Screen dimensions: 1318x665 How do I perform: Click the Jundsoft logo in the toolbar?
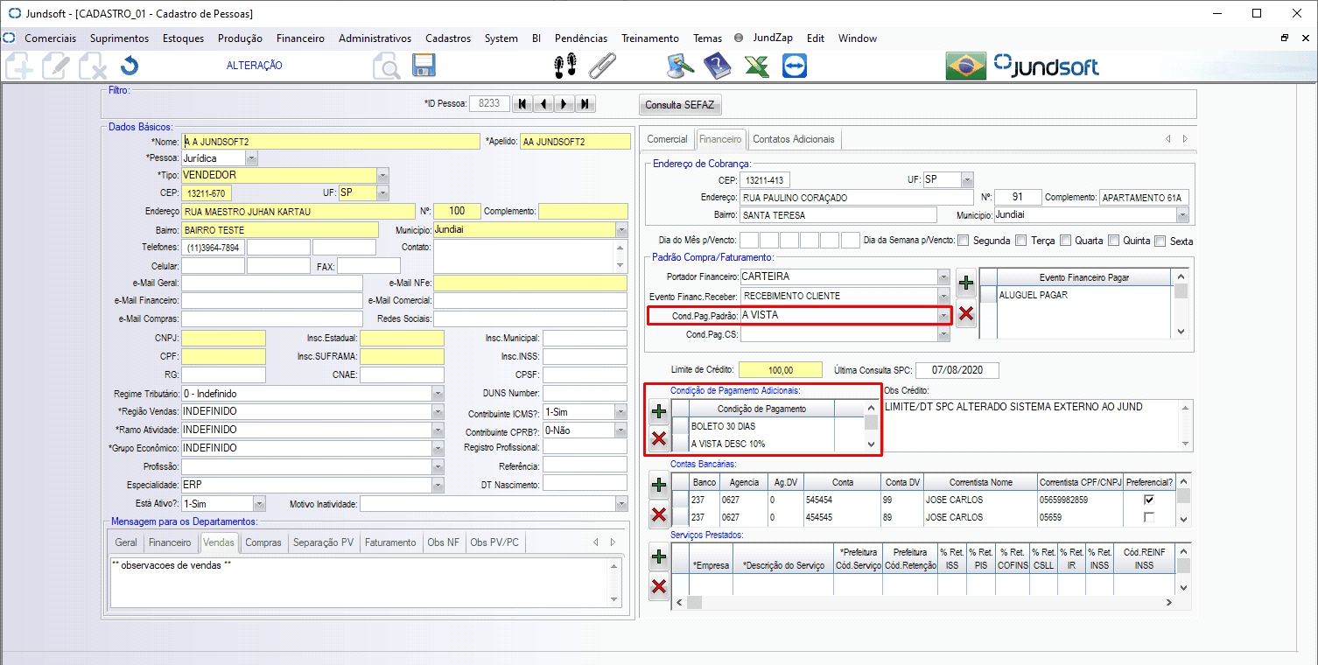tap(1046, 66)
